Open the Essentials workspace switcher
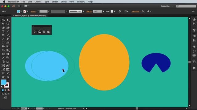Viewport: 197px width, 110px height. click(x=167, y=6)
